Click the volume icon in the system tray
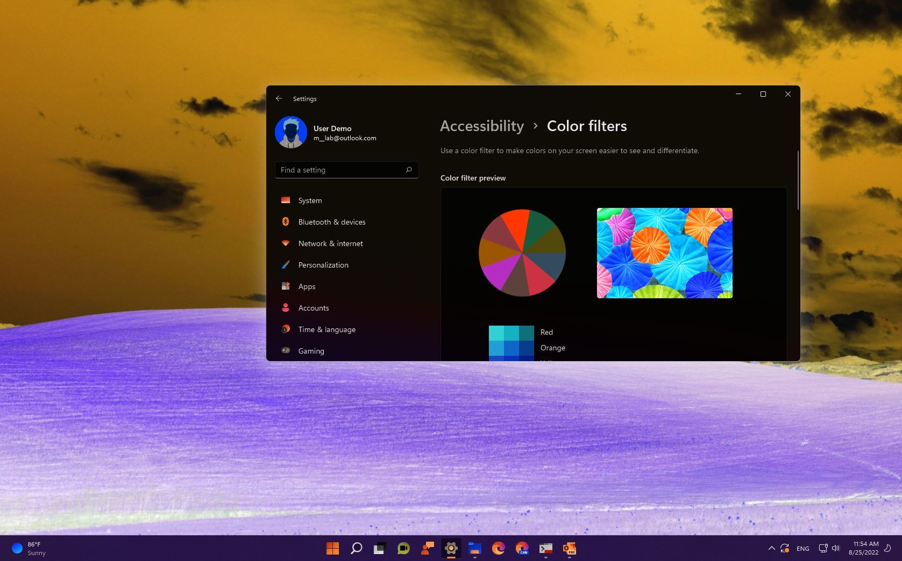Viewport: 902px width, 561px height. pyautogui.click(x=835, y=548)
